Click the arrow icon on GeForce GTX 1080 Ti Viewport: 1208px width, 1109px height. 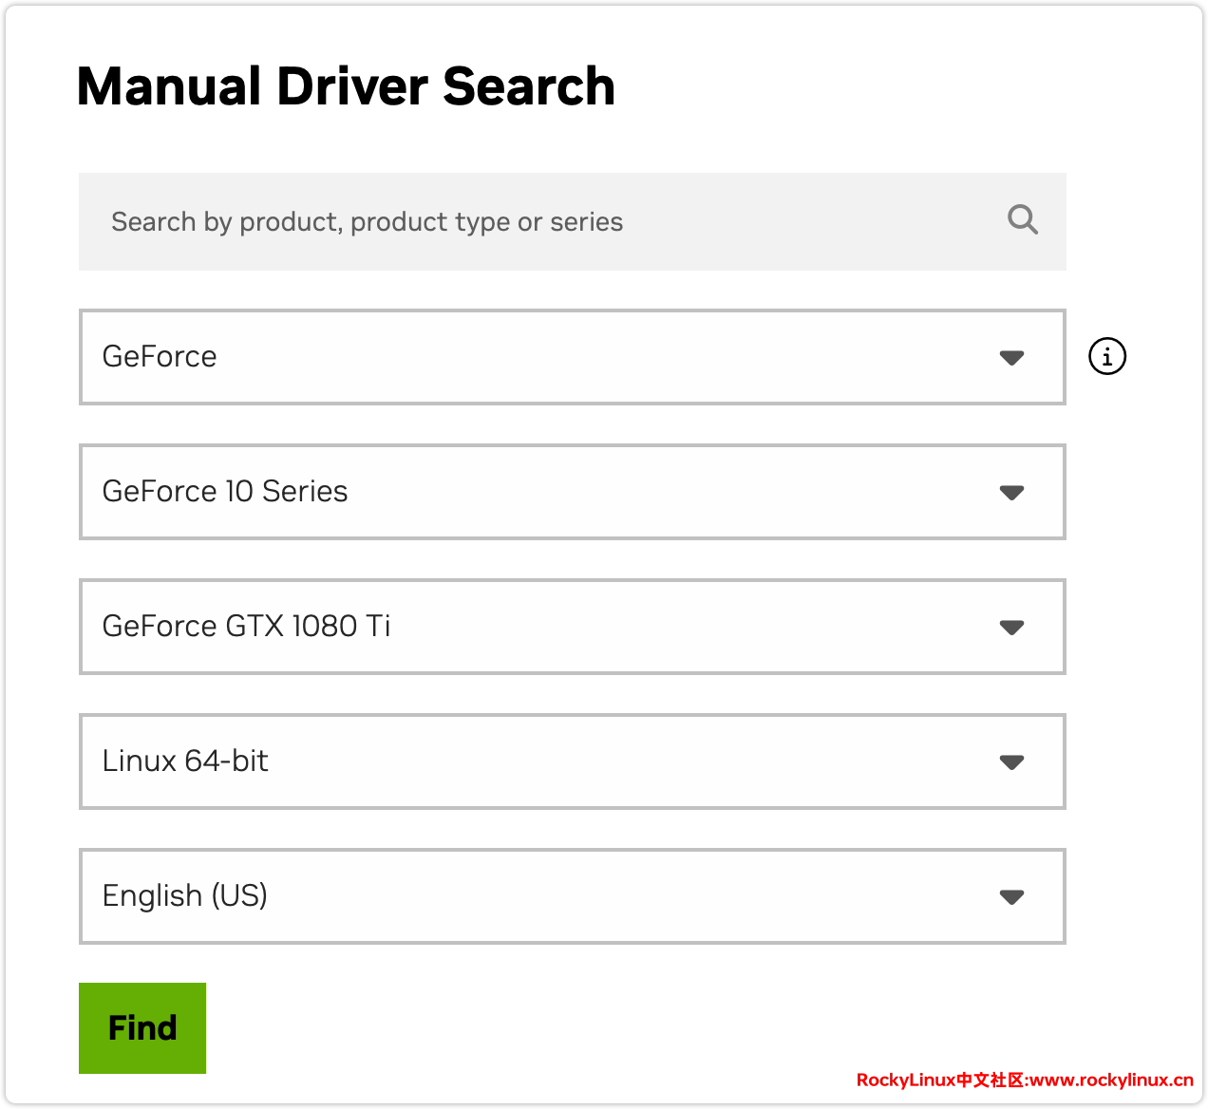(1011, 628)
